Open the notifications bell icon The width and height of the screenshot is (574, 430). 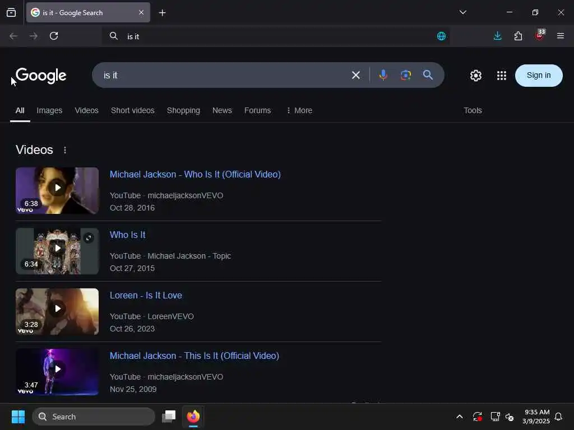558,417
